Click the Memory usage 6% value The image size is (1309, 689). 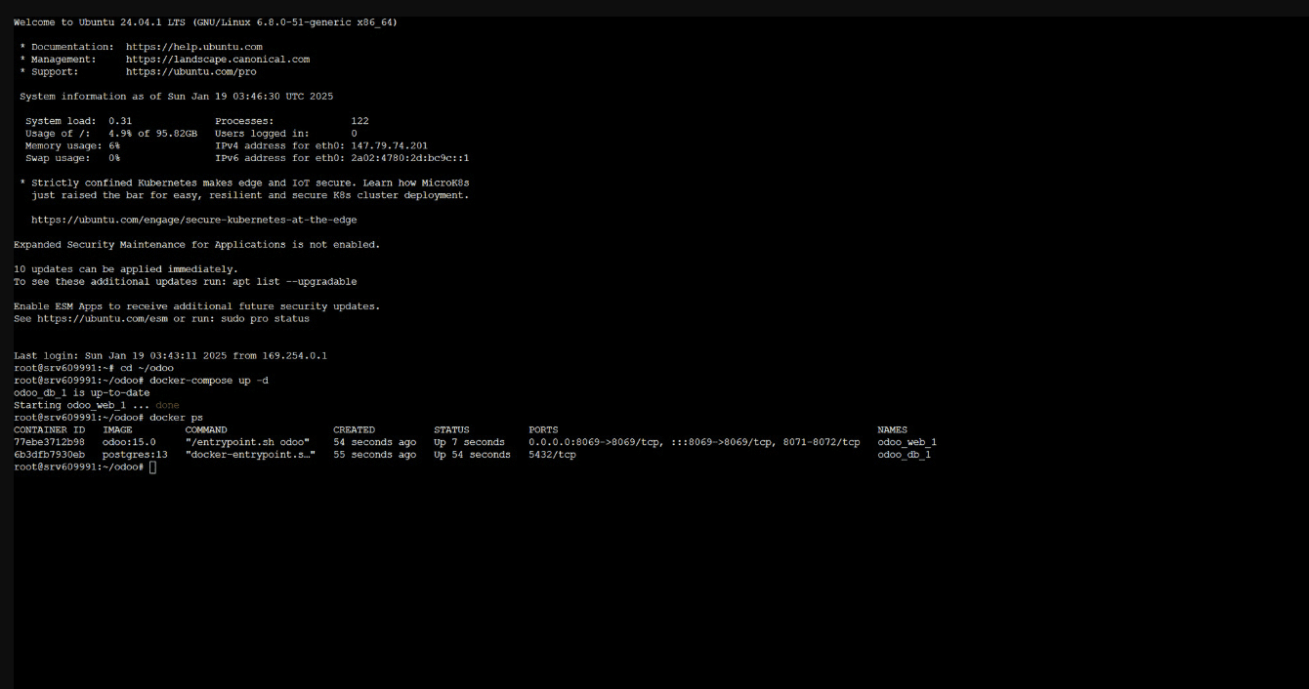114,145
